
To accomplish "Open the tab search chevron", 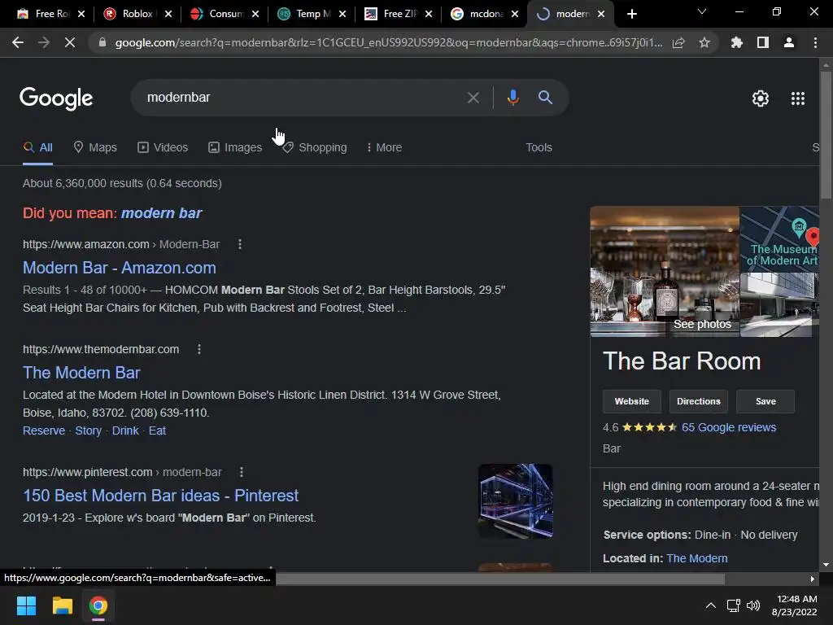I will (x=702, y=11).
